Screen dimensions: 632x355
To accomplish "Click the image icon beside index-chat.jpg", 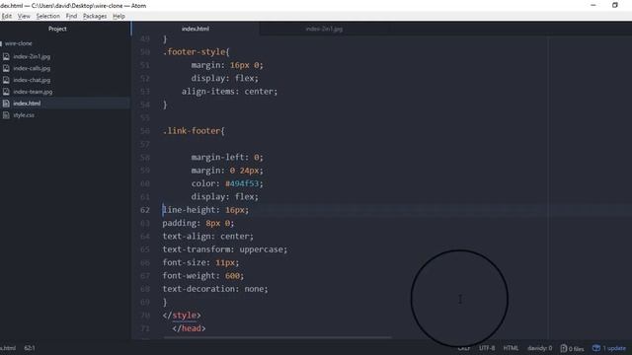I will (6, 80).
